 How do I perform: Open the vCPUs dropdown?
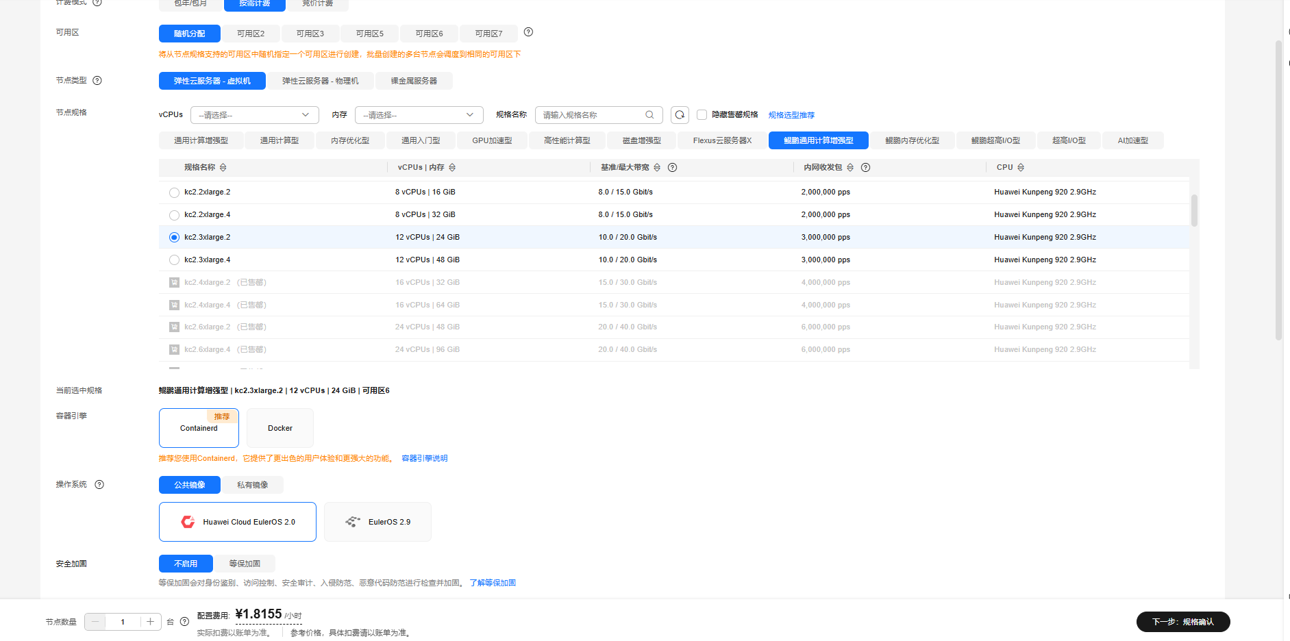coord(255,115)
